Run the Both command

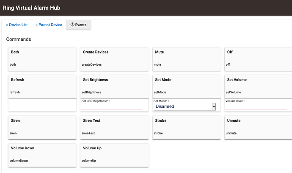coord(42,59)
